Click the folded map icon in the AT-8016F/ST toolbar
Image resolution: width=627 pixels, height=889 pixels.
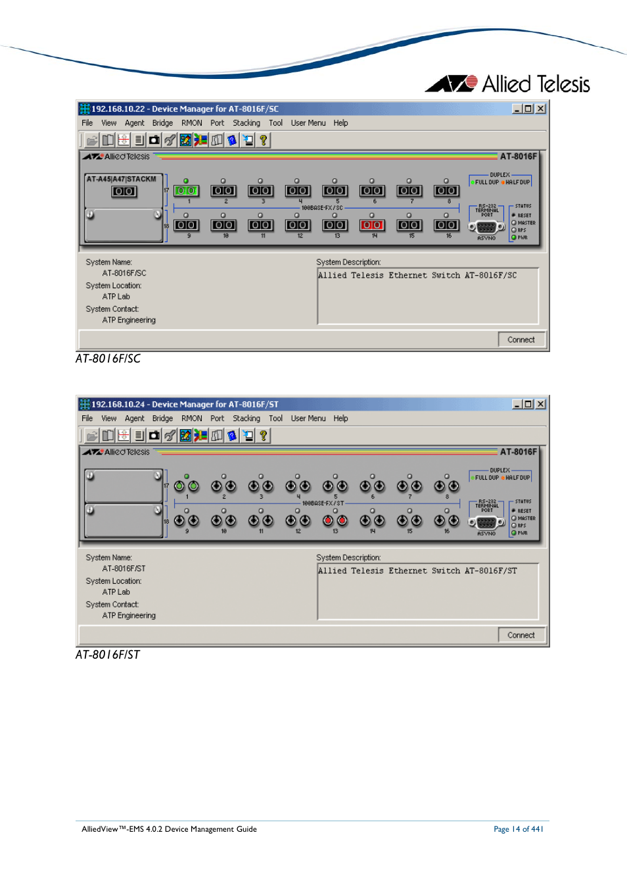tap(217, 436)
